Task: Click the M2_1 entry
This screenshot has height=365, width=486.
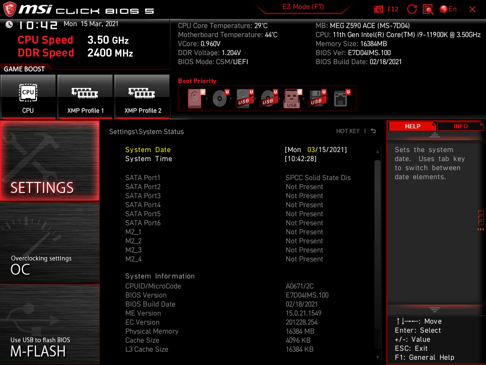Action: click(224, 232)
